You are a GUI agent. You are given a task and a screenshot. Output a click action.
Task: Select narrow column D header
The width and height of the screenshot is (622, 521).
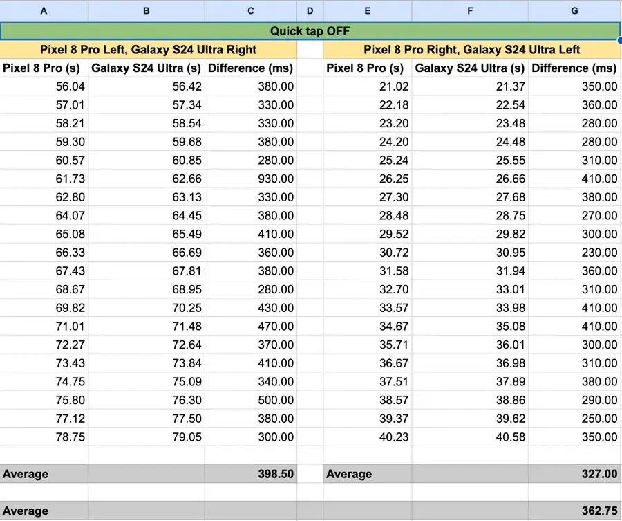tap(310, 10)
